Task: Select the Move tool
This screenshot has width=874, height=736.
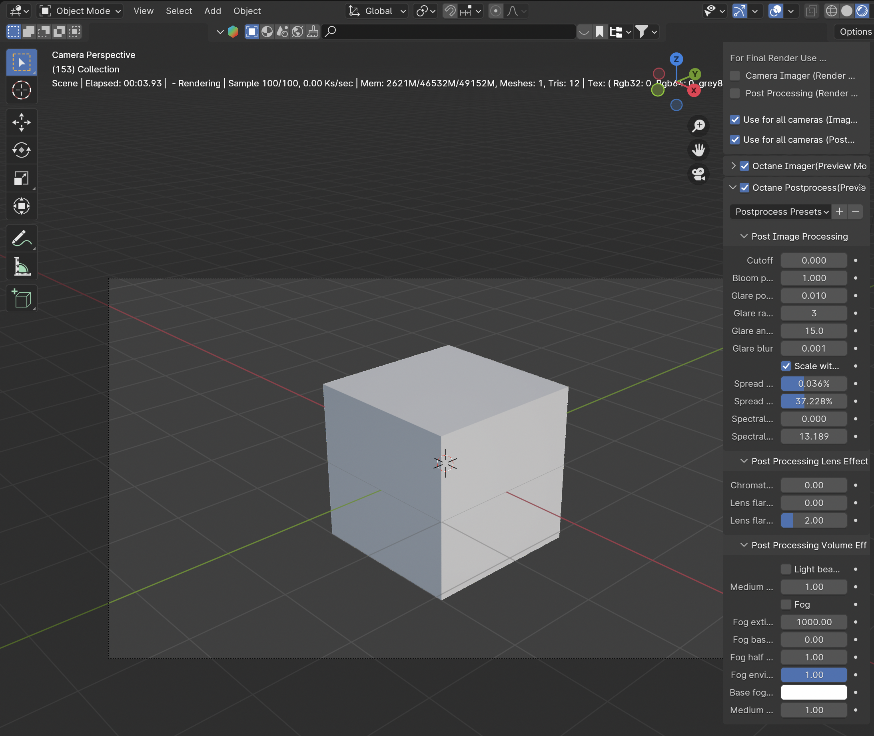Action: click(x=21, y=122)
